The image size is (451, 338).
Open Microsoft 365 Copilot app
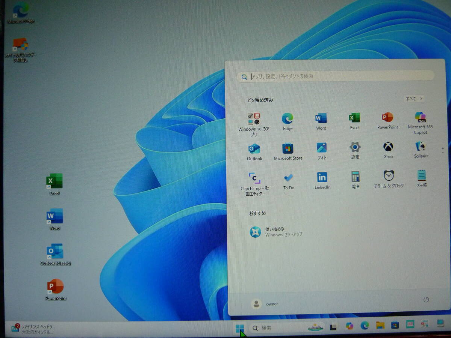[x=420, y=123]
